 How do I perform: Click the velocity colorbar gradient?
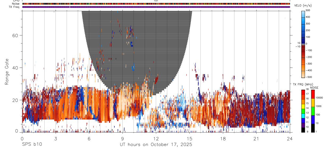[x=303, y=44]
